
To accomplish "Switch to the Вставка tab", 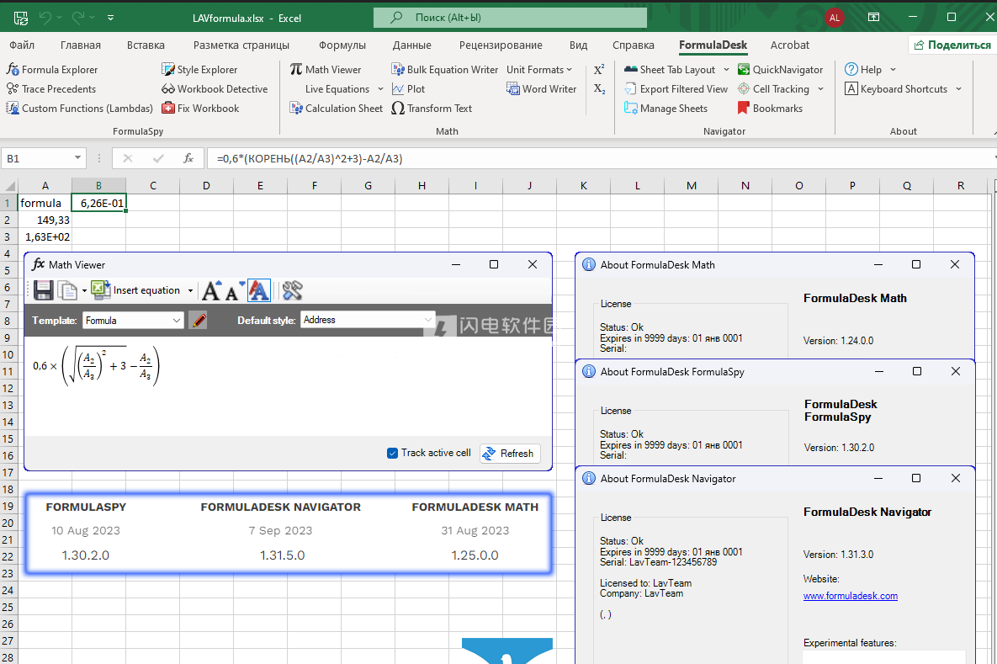I will (x=146, y=45).
